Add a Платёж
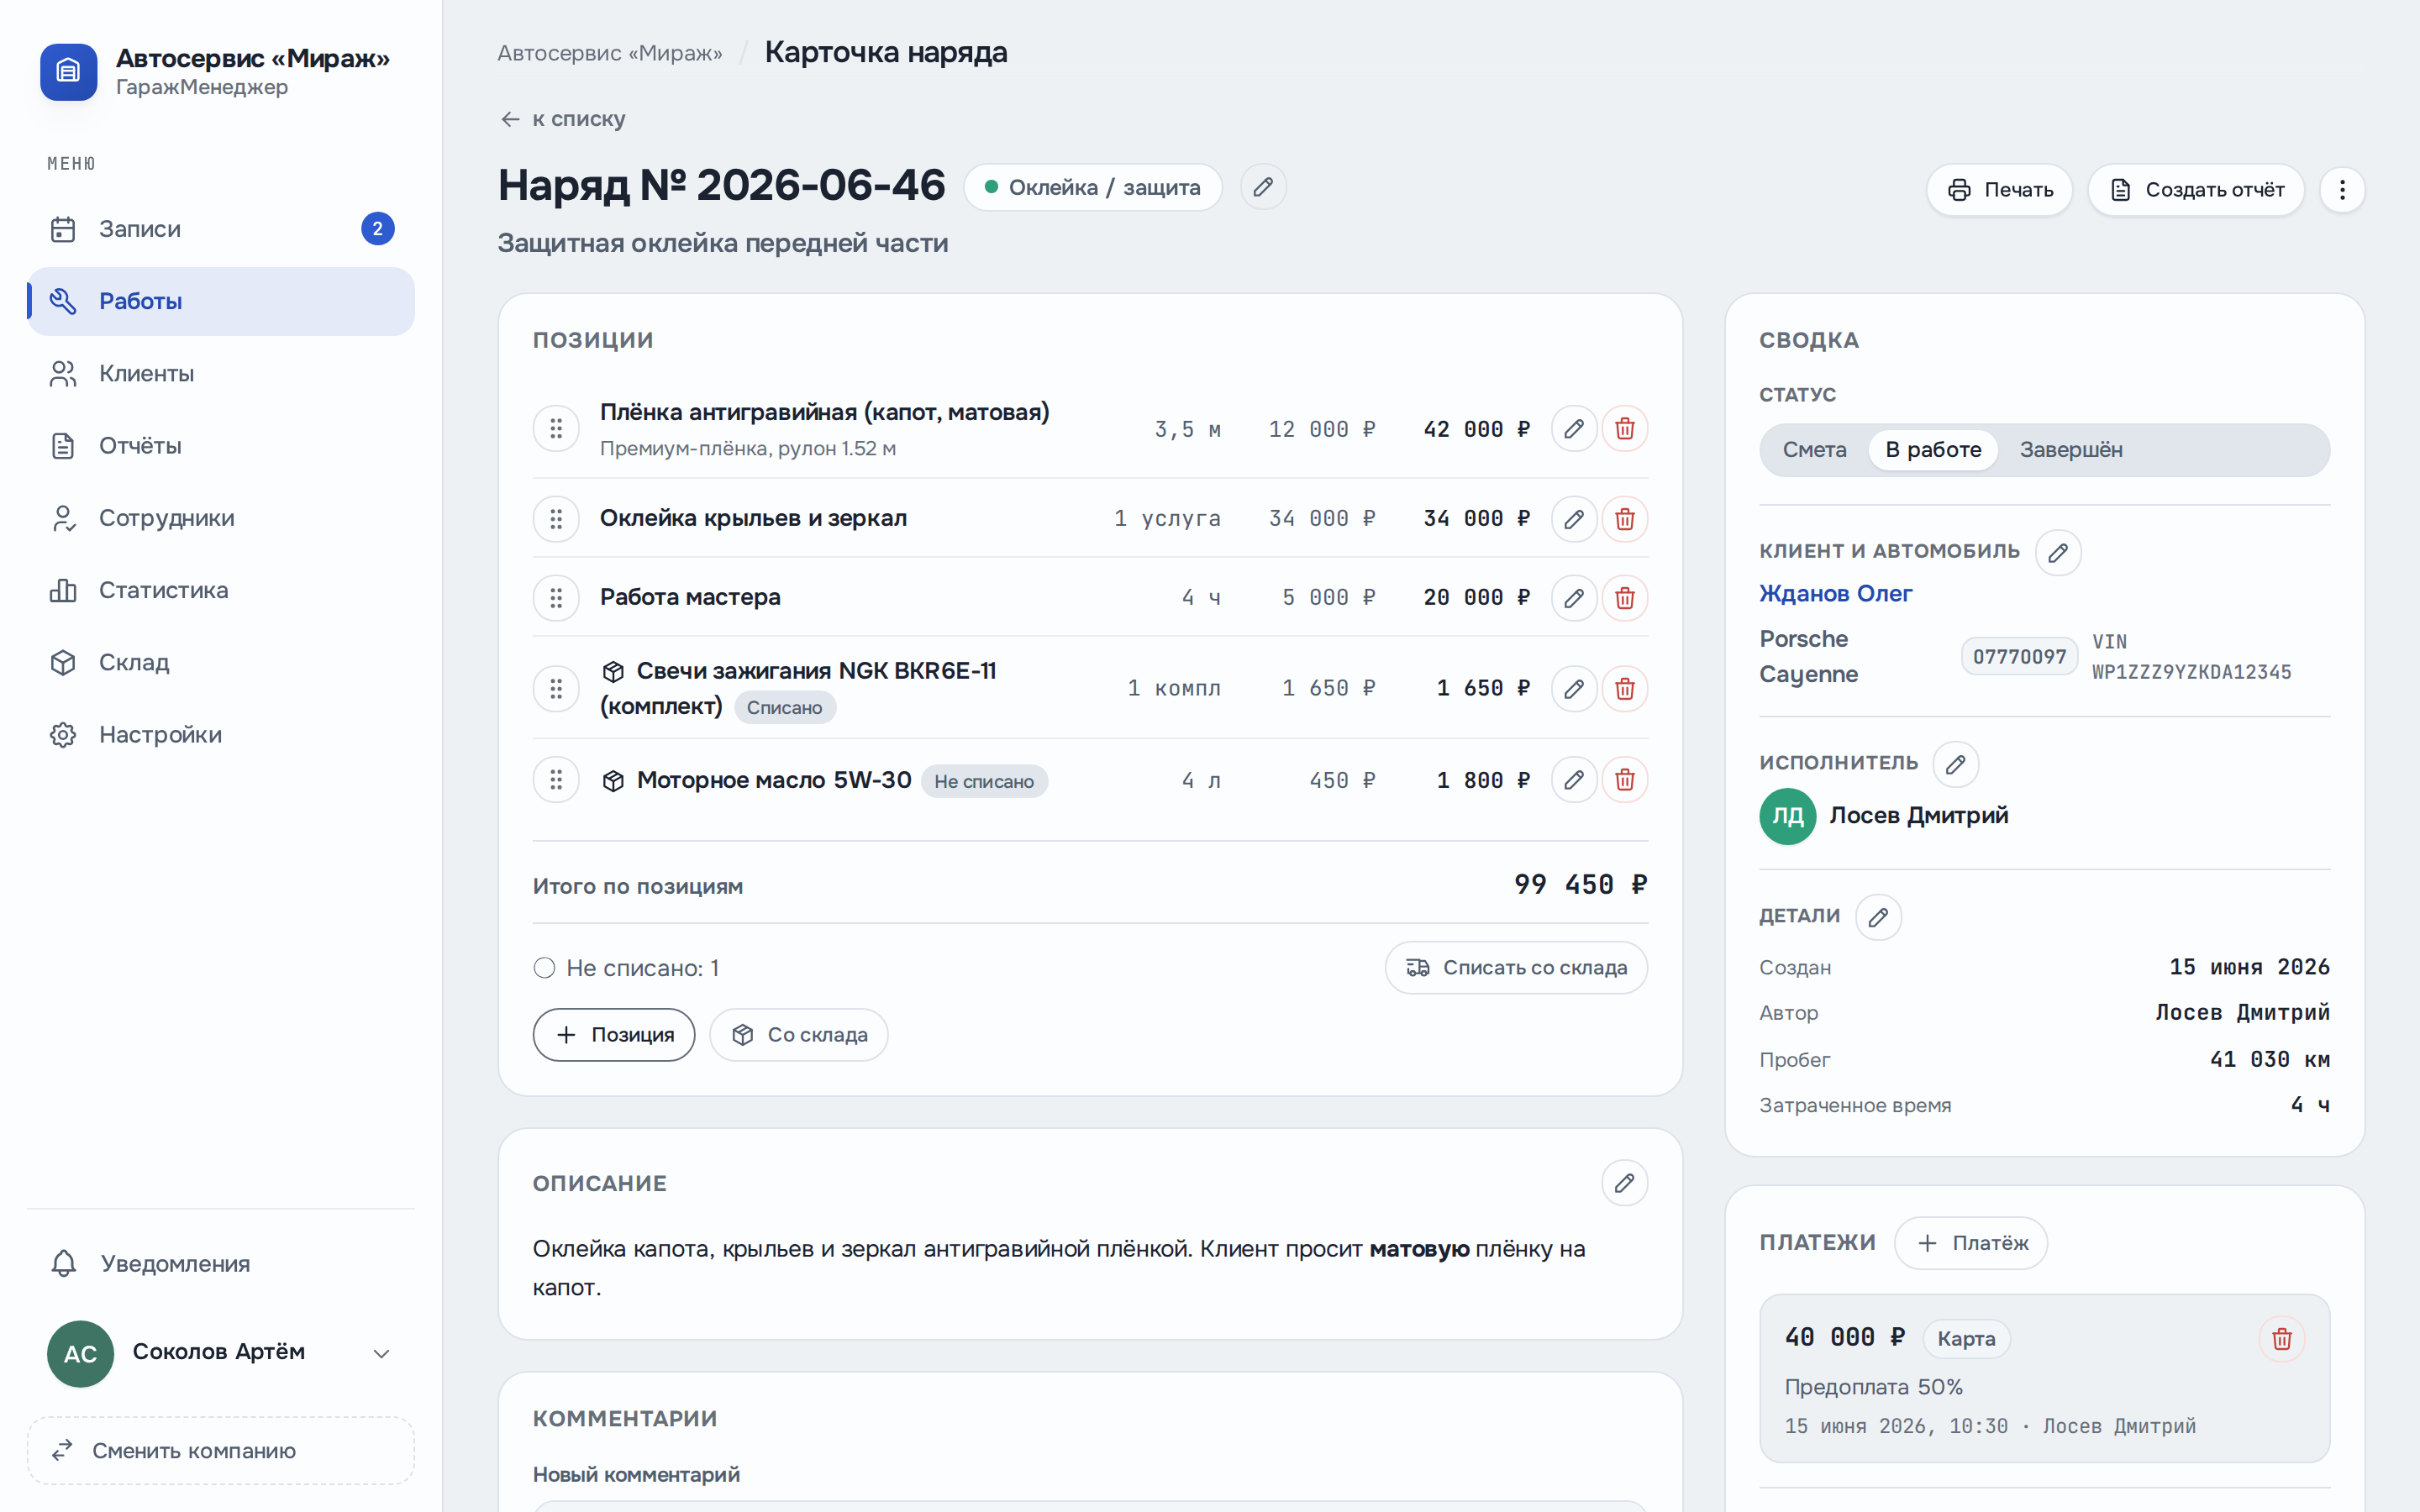 (1971, 1243)
